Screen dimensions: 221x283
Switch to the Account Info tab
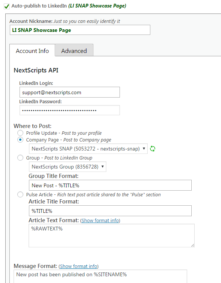[x=32, y=51]
